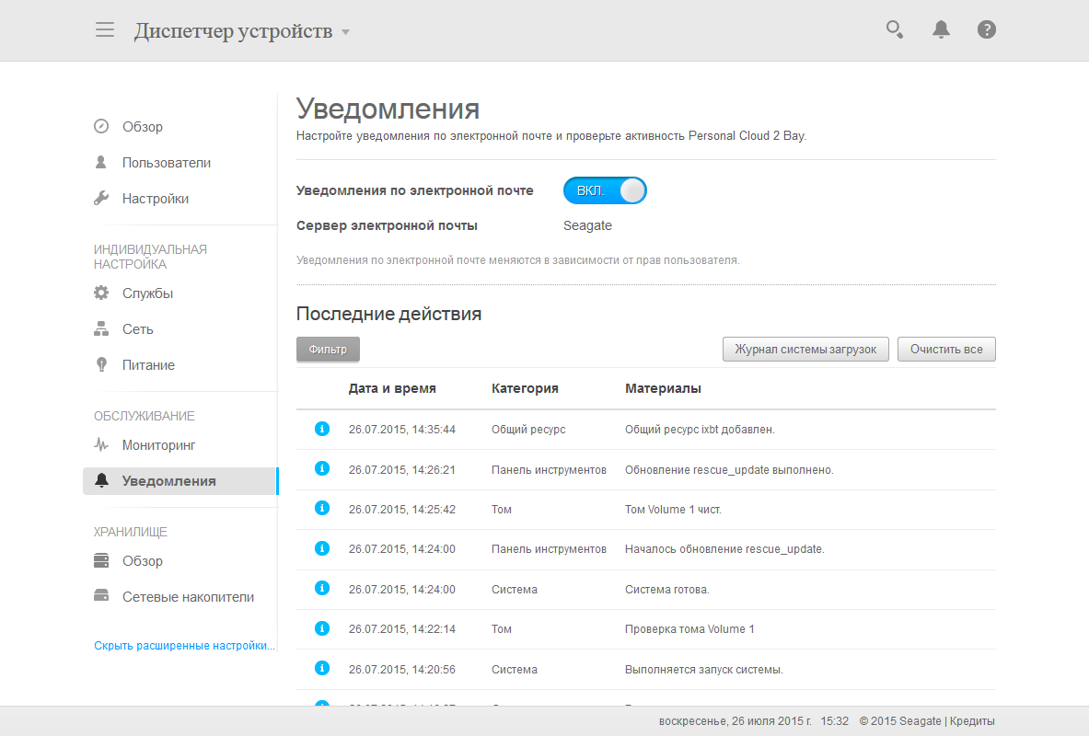This screenshot has width=1089, height=736.
Task: Select text Обновление rescue_update выполнено.
Action: (x=729, y=470)
